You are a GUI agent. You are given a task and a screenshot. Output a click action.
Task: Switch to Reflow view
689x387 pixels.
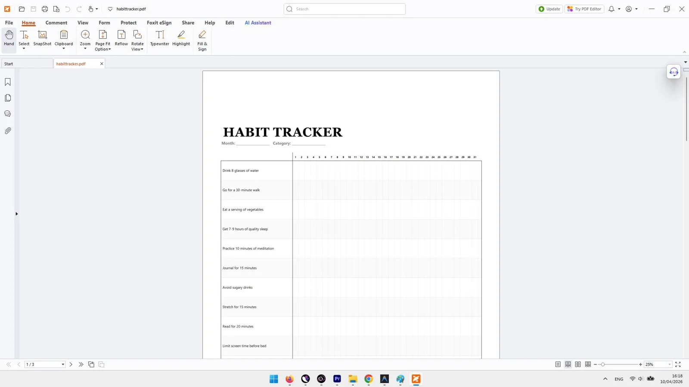121,38
